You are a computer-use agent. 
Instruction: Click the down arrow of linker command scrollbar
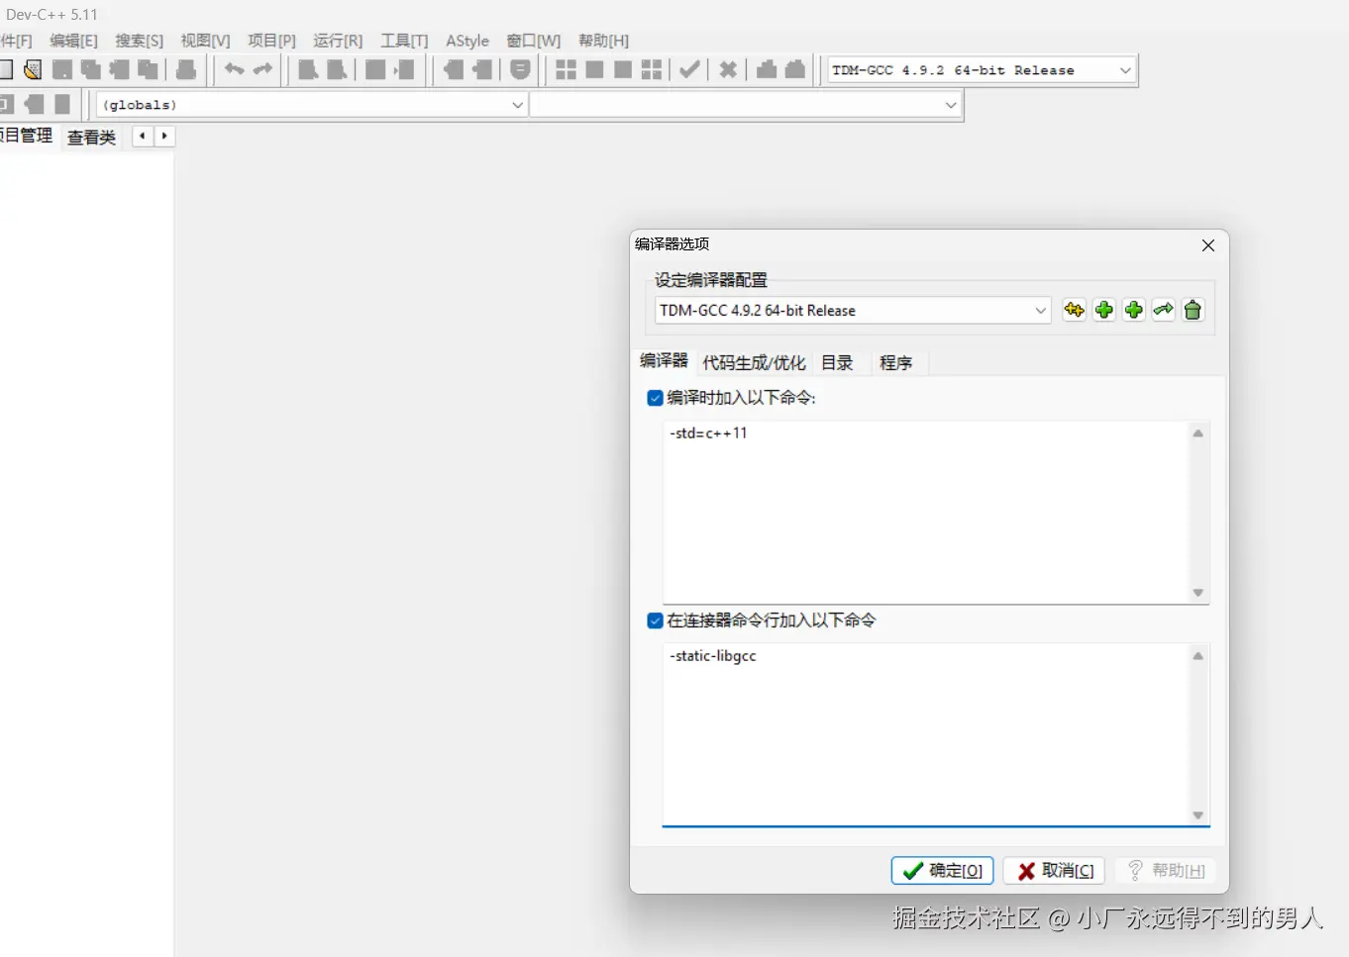[x=1198, y=815]
